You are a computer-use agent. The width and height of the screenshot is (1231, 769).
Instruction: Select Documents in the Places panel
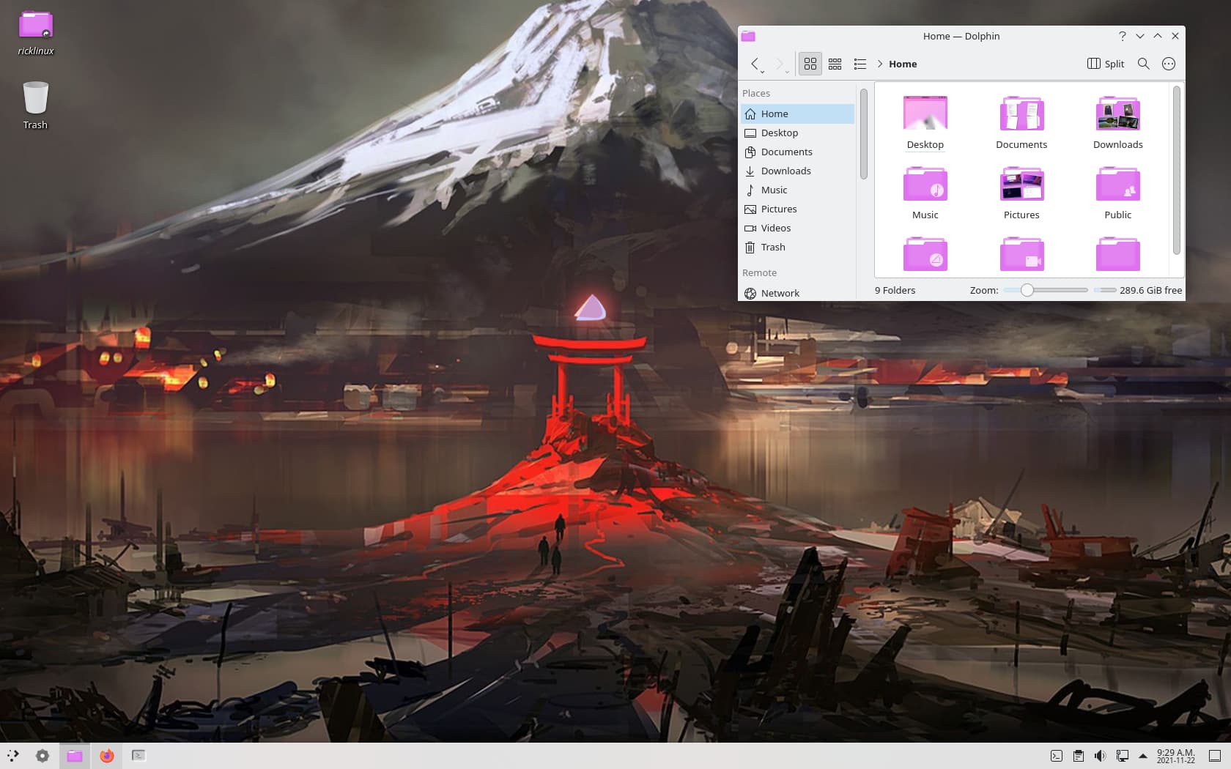(797, 152)
